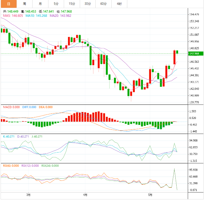Click the 154.479 price axis label
This screenshot has width=204, height=200.
[194, 14]
